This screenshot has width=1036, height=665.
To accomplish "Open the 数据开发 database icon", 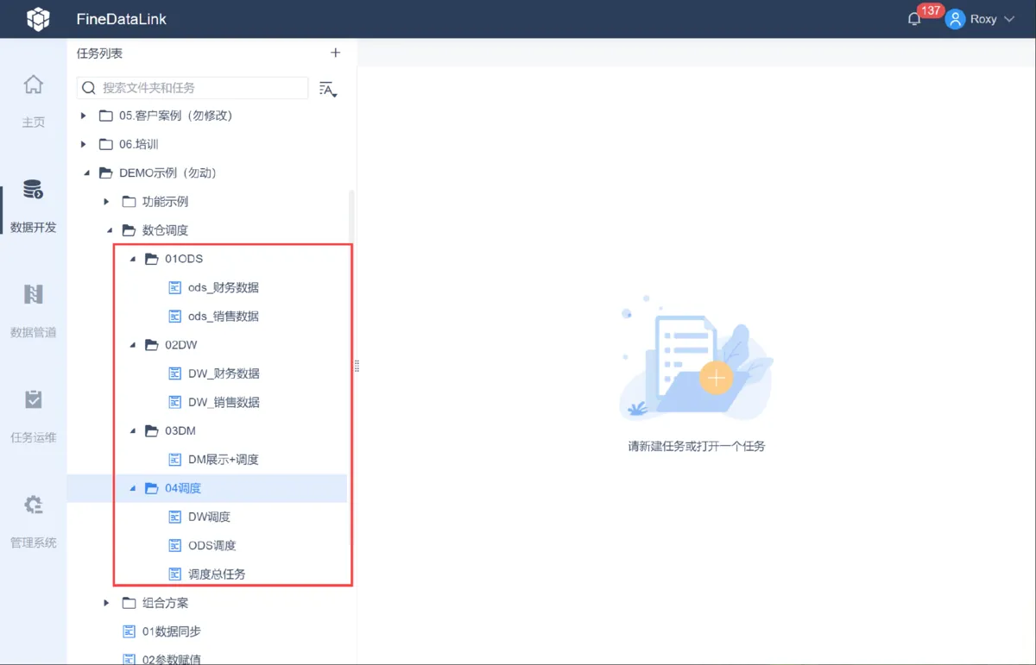I will [33, 190].
